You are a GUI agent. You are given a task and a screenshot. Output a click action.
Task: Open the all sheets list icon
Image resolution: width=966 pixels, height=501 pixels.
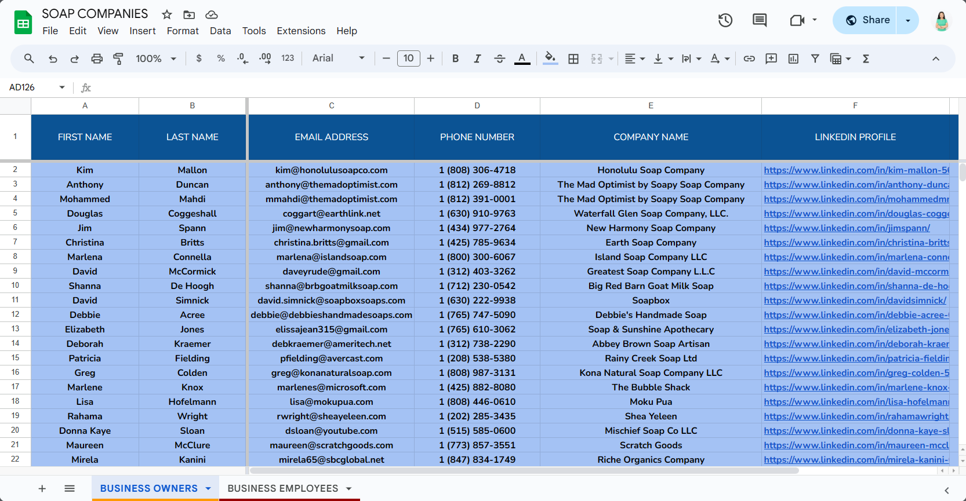tap(70, 488)
